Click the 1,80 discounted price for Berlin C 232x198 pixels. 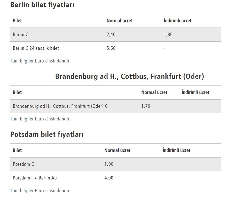pos(168,34)
